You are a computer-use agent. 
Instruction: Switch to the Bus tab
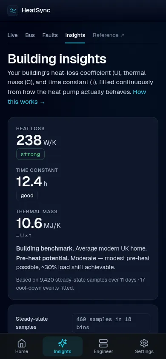[x=30, y=35]
